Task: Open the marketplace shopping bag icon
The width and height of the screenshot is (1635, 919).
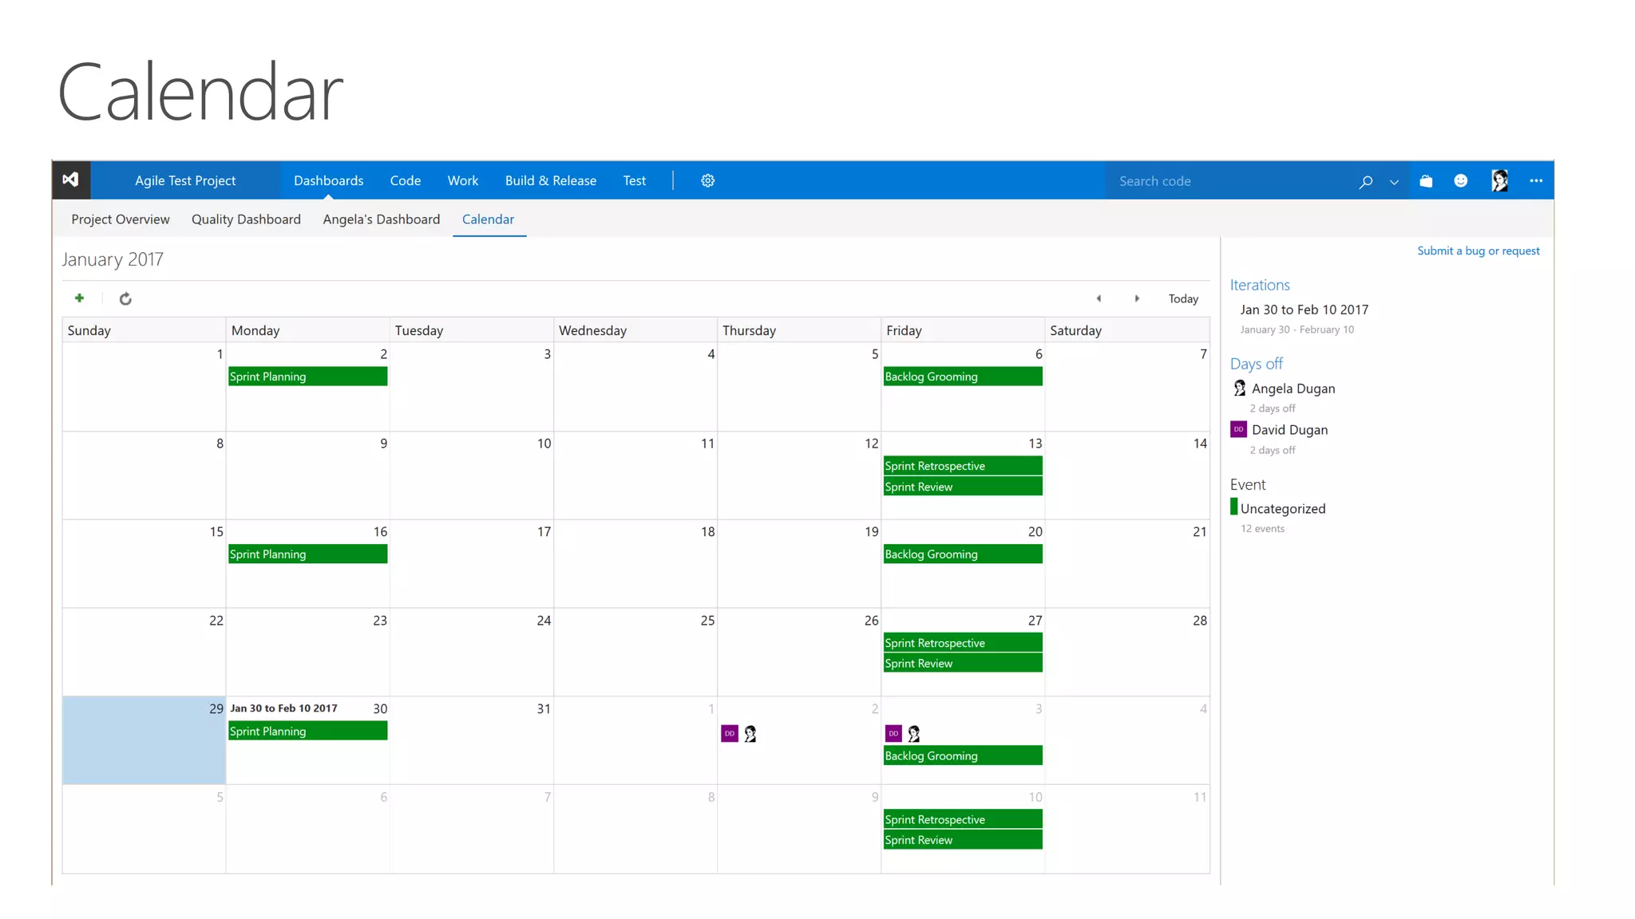Action: pyautogui.click(x=1426, y=181)
